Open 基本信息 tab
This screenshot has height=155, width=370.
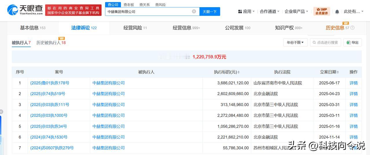coord(33,28)
